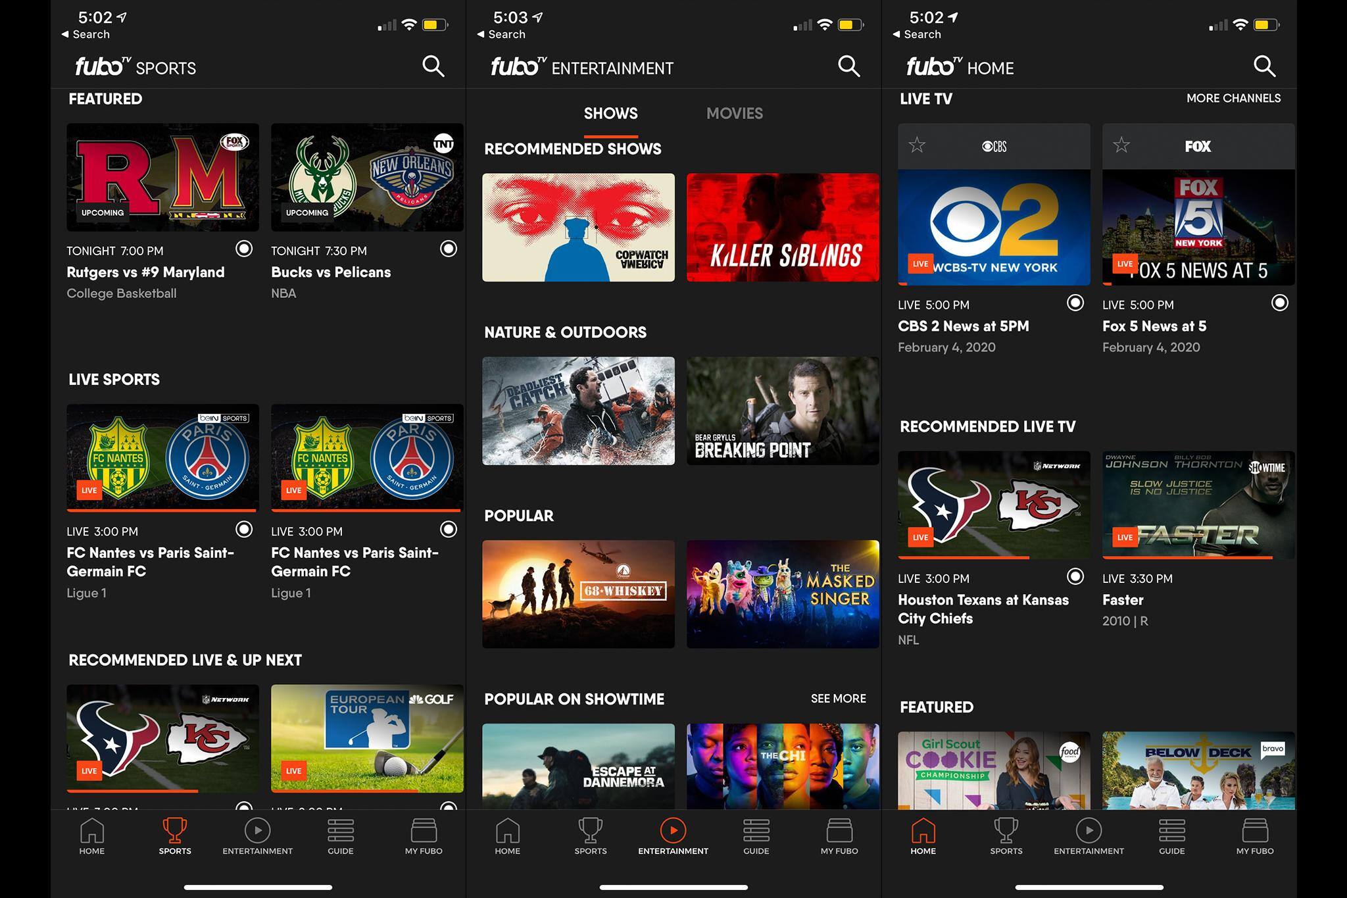Screen dimensions: 1347x898
Task: Expand More Channels in Live TV
Action: (x=1233, y=98)
